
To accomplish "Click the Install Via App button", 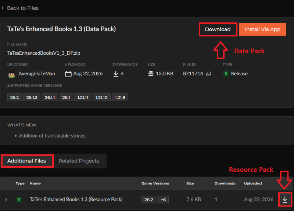I will 262,29.
